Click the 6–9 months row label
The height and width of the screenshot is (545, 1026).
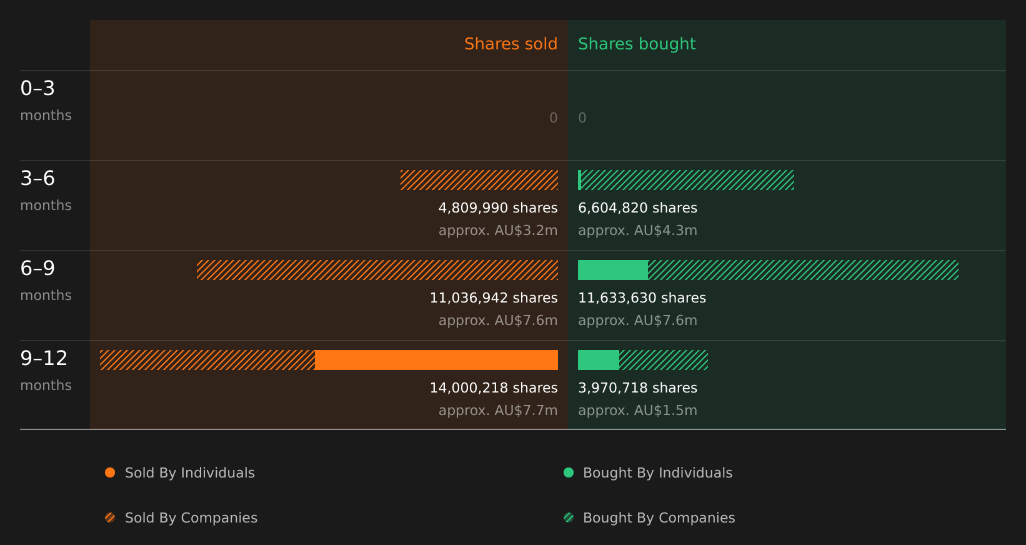click(x=46, y=281)
